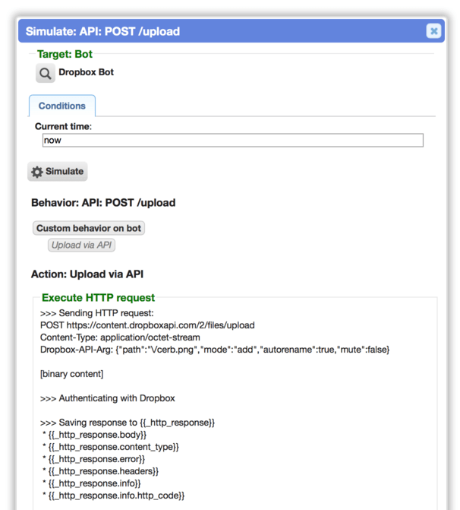The height and width of the screenshot is (510, 460).
Task: Click the magnifier icon beside Dropbox Bot
Action: point(45,74)
